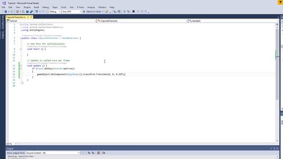
Task: Click the scroll down arrow of the editor
Action: pyautogui.click(x=277, y=140)
